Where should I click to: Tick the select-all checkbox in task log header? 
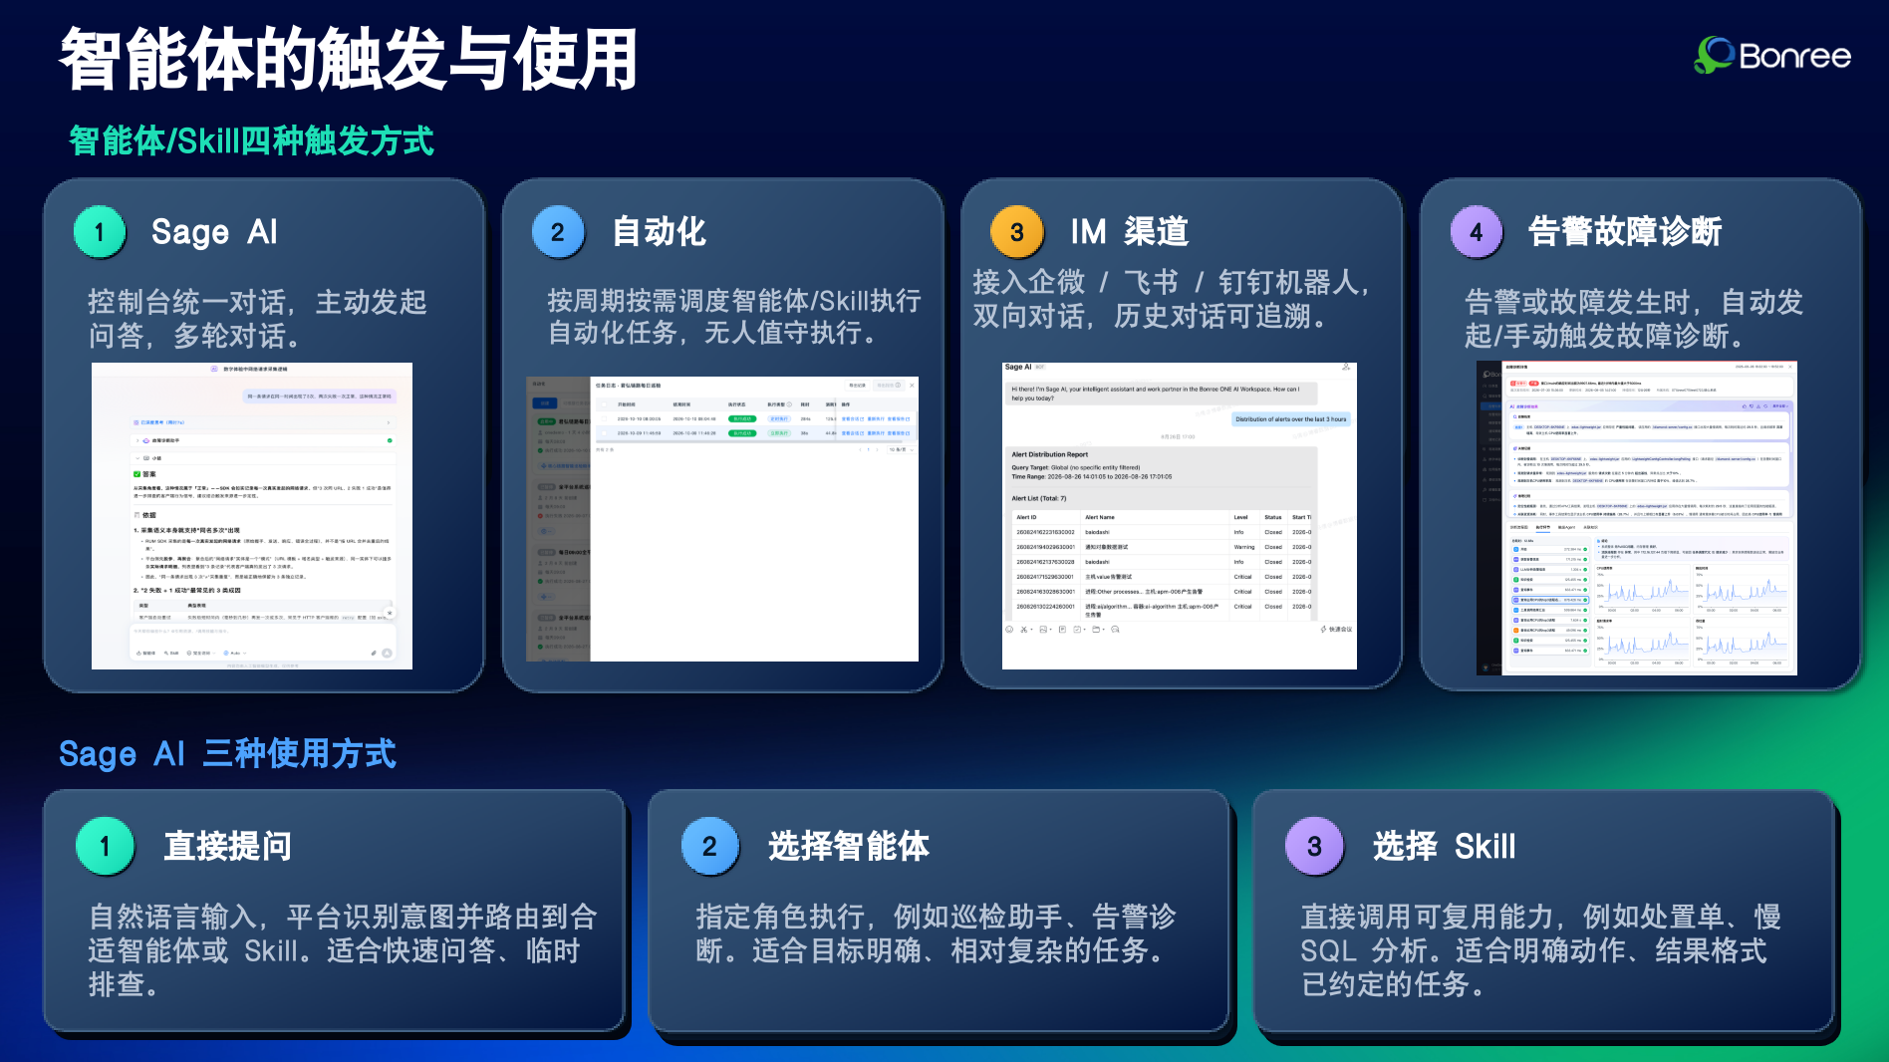tap(604, 404)
